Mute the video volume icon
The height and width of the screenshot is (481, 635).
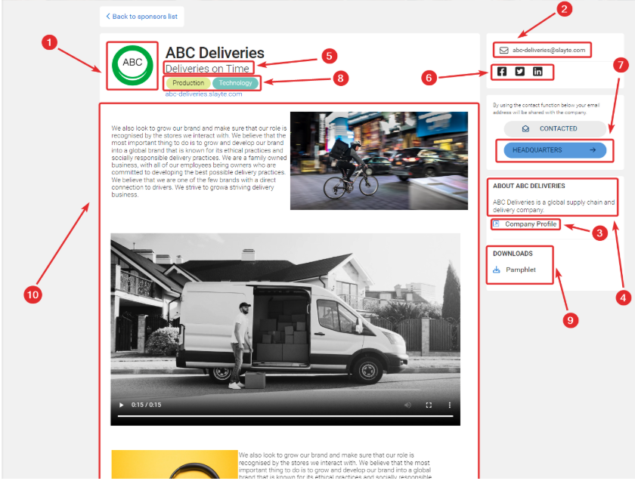407,405
